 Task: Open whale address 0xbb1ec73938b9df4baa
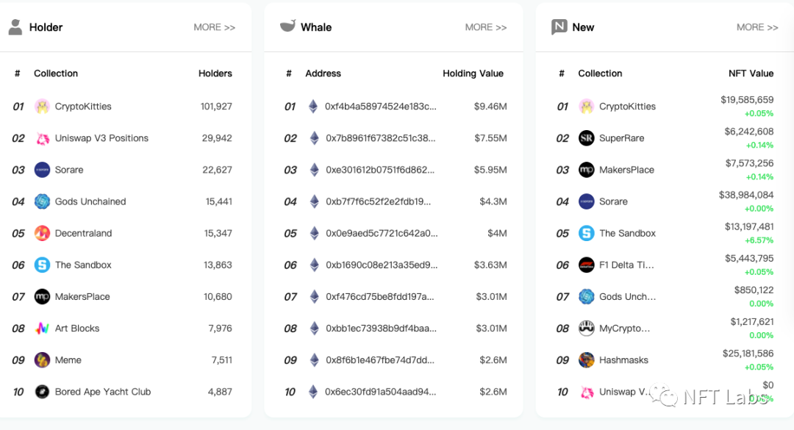[382, 329]
